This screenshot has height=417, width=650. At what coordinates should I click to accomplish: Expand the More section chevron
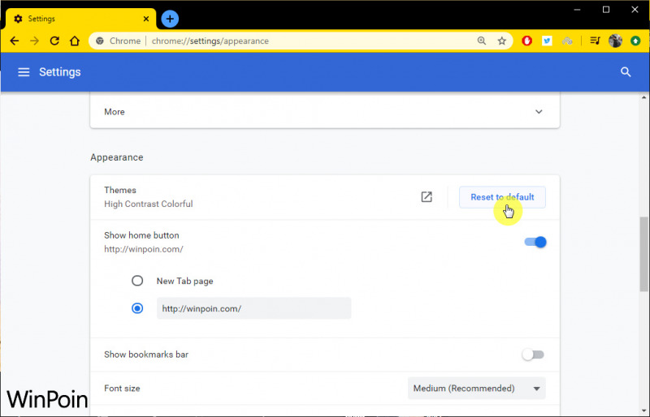(539, 112)
